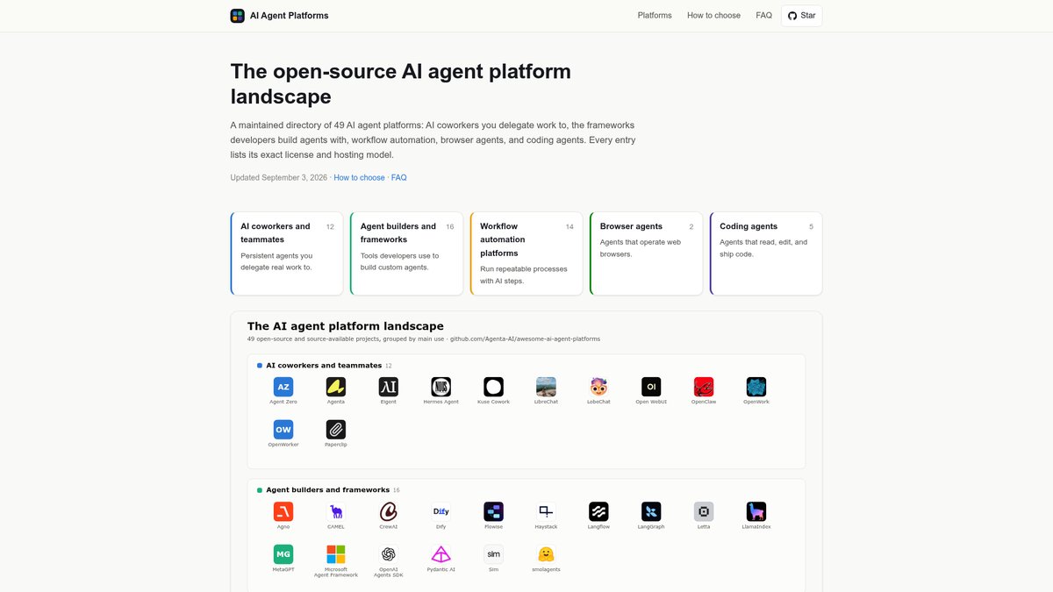
Task: Select the CAMEL icon
Action: pos(336,511)
